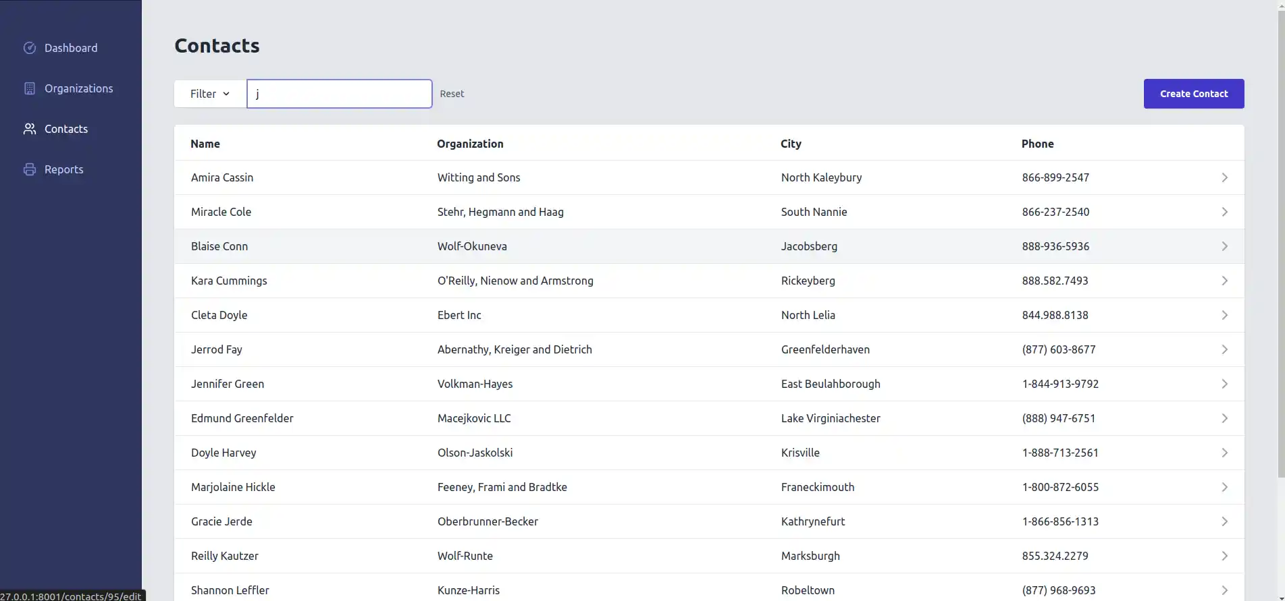Click city Lake Virginiachester
The height and width of the screenshot is (601, 1285).
tap(831, 418)
